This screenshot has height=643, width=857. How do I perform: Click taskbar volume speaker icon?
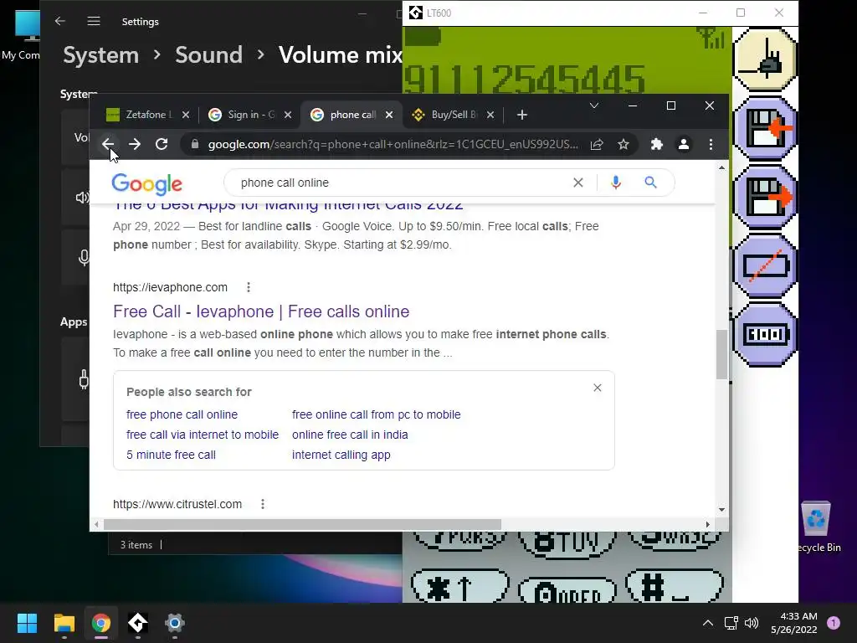752,623
